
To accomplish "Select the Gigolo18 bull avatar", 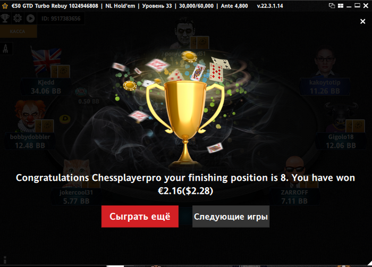I will [341, 118].
